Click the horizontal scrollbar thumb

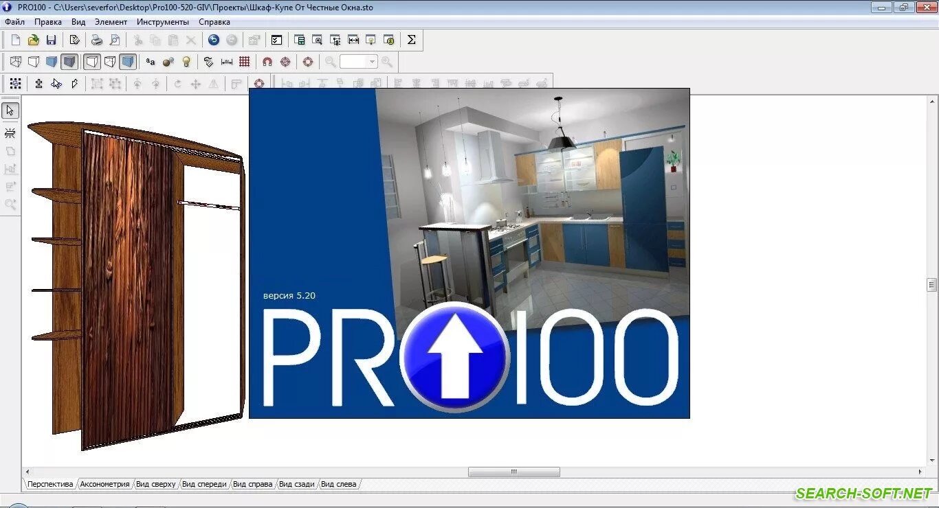point(514,472)
